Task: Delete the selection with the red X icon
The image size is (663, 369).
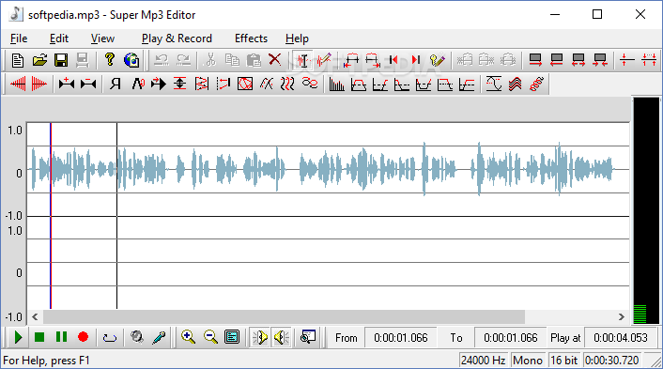Action: (x=275, y=60)
